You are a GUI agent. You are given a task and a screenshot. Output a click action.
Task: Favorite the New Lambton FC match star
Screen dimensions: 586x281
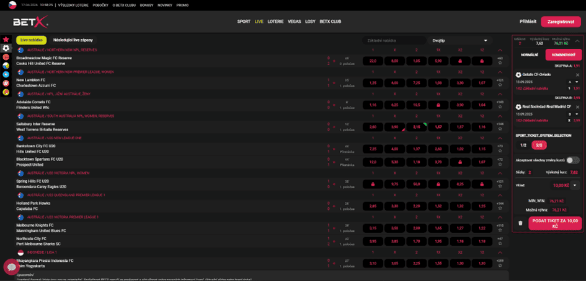[500, 85]
